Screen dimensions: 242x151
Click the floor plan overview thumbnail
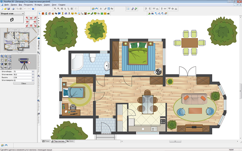tap(18, 41)
